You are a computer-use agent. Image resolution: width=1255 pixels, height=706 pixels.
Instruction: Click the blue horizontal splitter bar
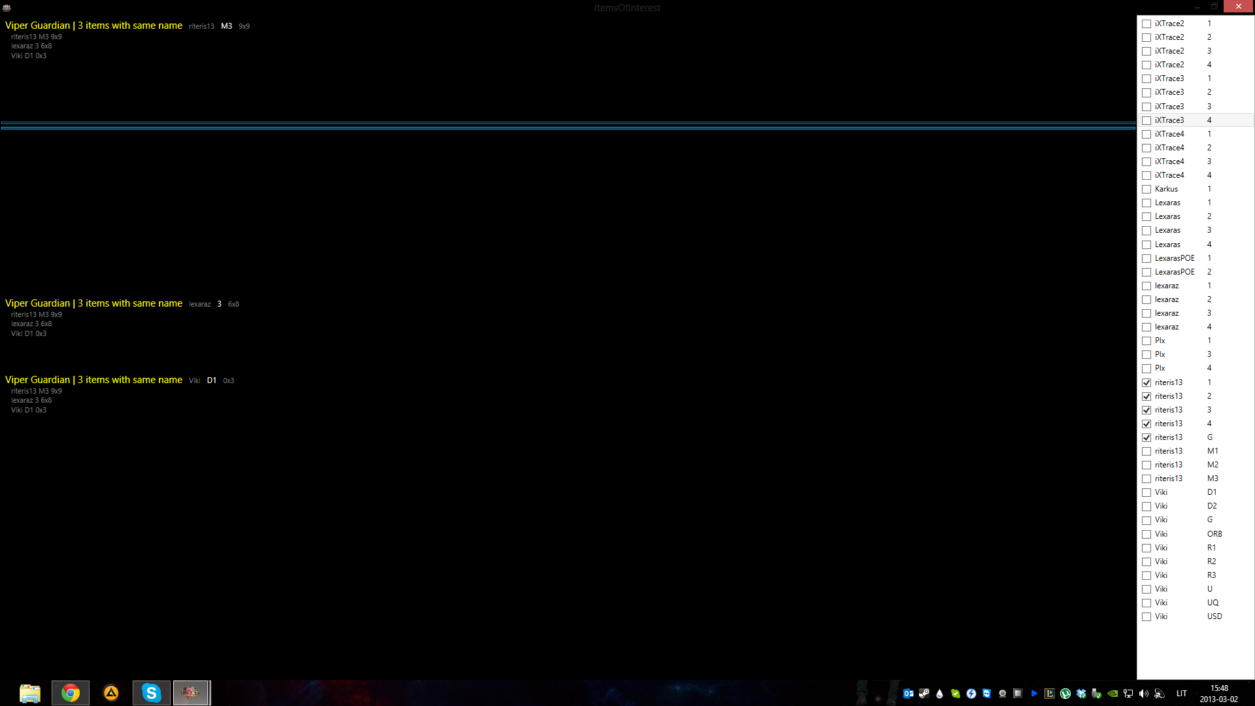pyautogui.click(x=568, y=125)
